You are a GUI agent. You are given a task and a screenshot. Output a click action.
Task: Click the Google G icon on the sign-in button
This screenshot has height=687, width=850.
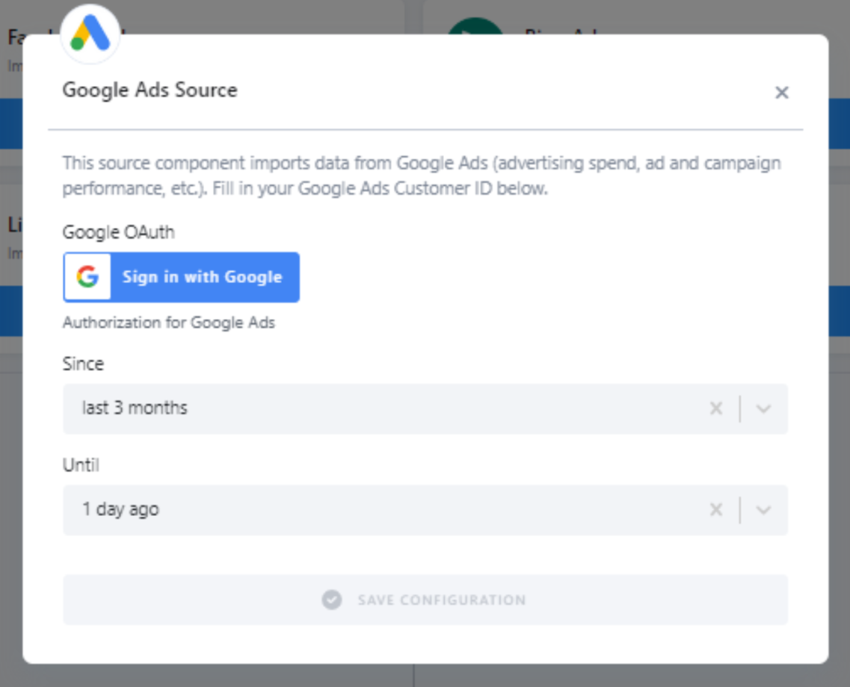pos(88,276)
